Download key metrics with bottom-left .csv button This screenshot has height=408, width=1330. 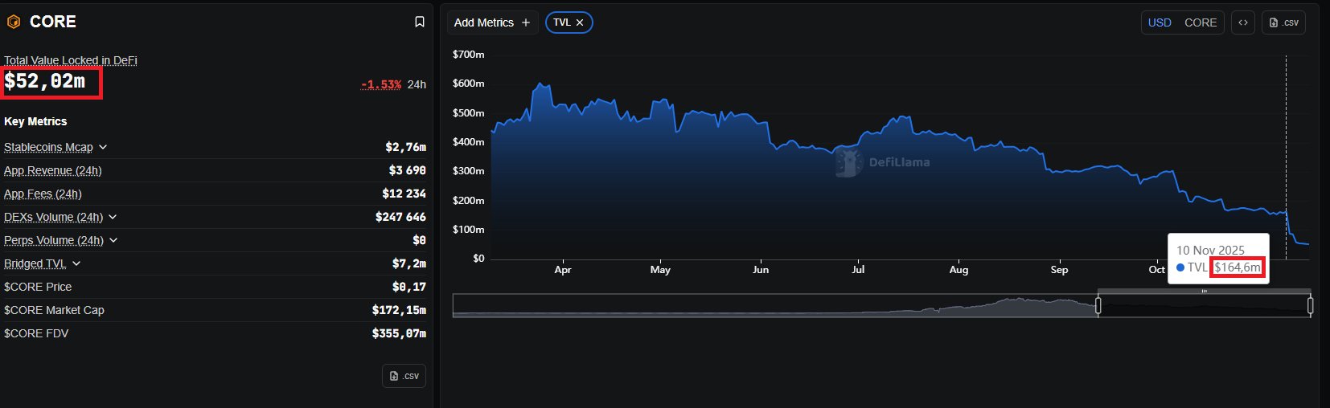[404, 376]
